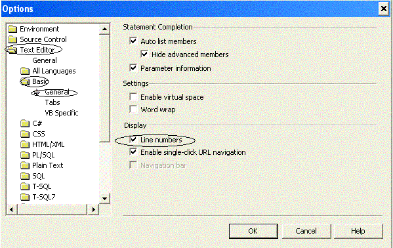Enable the Word wrap checkbox
The width and height of the screenshot is (393, 248).
(x=133, y=110)
